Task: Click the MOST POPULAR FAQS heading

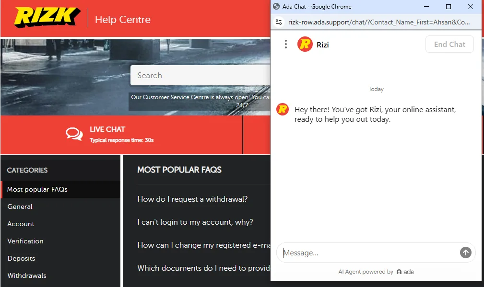Action: [x=179, y=170]
